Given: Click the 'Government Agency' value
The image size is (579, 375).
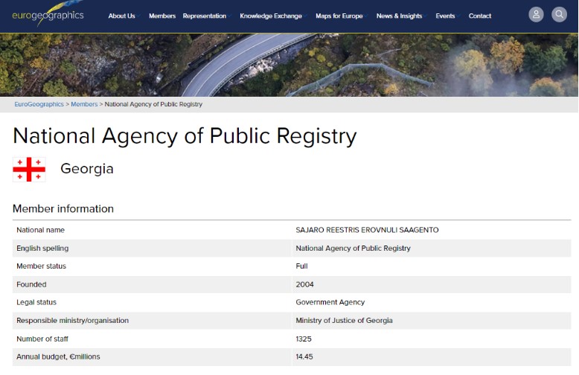Looking at the screenshot, I should pos(330,302).
